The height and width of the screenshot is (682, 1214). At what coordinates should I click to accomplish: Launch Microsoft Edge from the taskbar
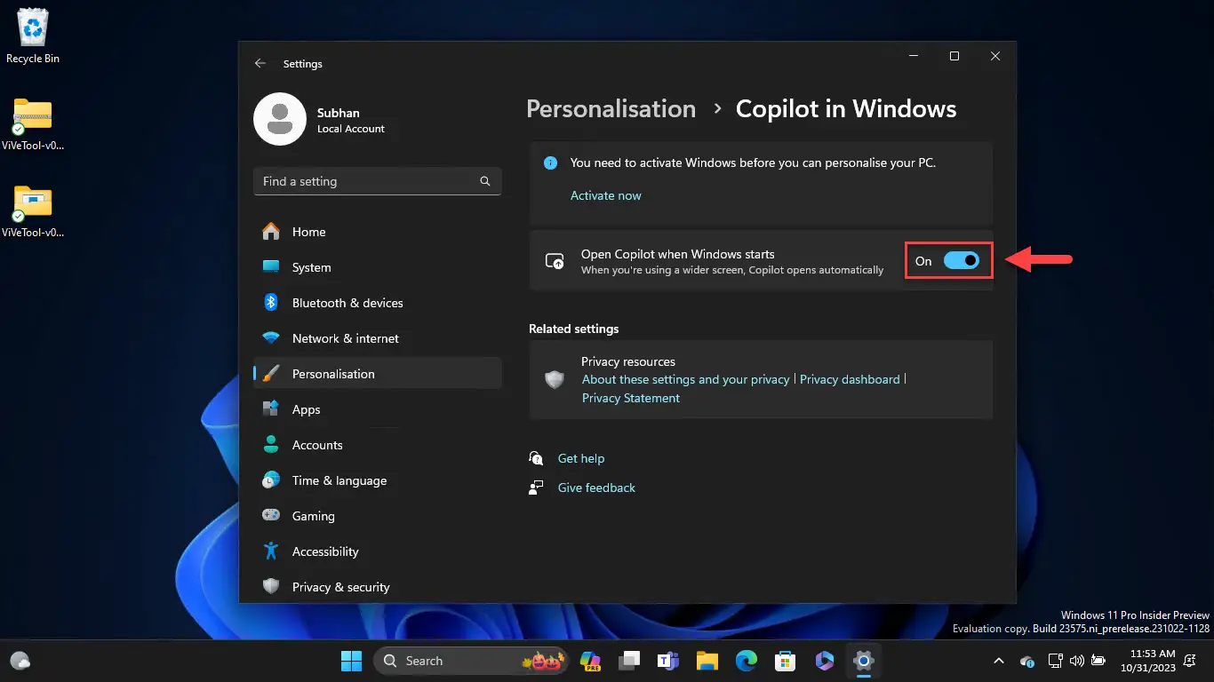(747, 661)
